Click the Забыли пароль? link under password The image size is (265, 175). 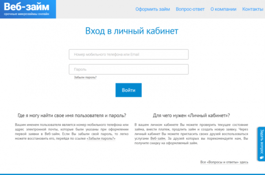click(x=85, y=77)
